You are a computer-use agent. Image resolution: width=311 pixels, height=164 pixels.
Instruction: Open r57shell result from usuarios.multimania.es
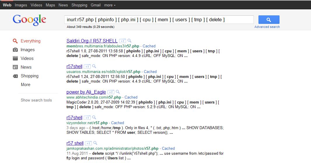click(x=74, y=66)
